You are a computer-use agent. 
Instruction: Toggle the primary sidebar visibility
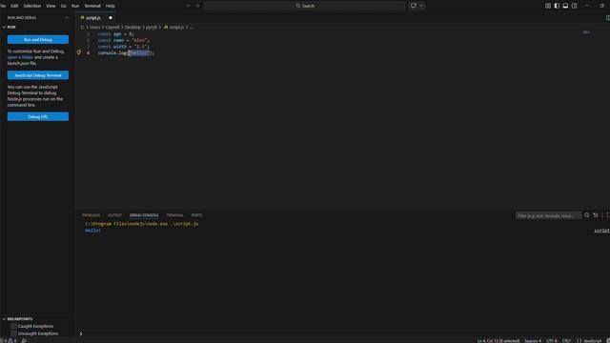tap(557, 6)
